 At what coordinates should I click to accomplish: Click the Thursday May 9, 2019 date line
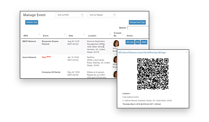tap(142, 104)
